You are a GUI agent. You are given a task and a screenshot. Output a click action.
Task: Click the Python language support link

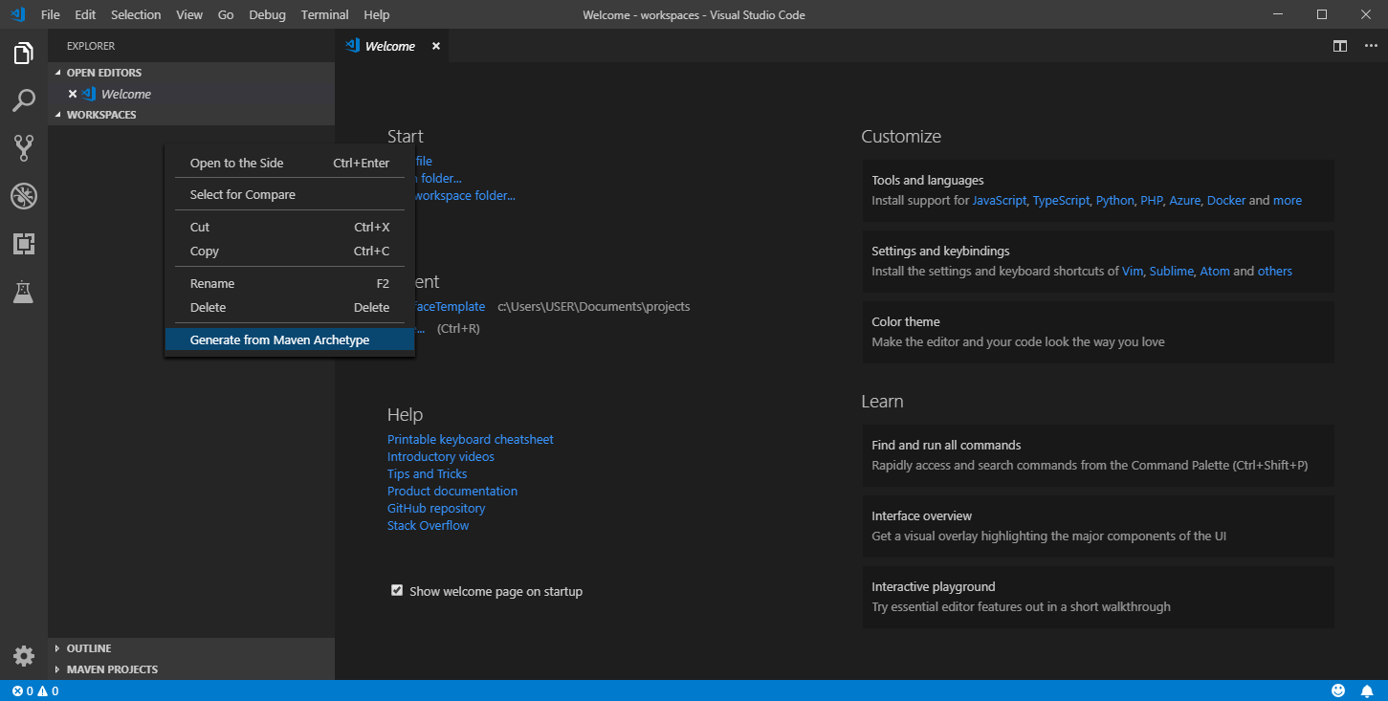1114,200
